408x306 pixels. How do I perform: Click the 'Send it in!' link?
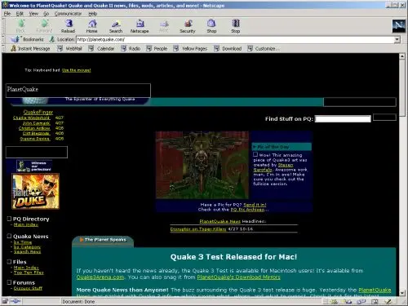(255, 205)
